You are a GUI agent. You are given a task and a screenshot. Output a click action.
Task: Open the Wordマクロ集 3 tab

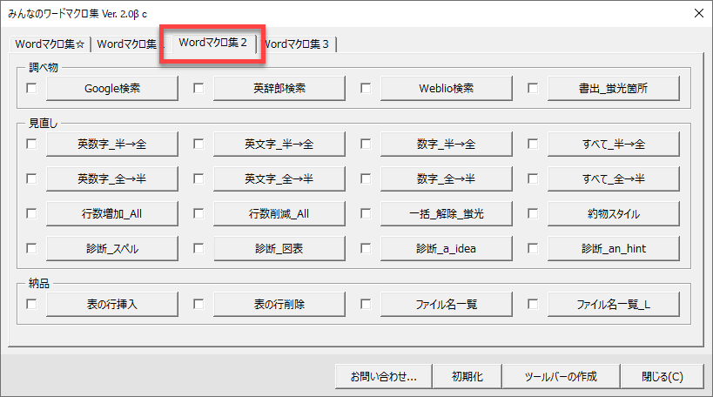point(298,44)
